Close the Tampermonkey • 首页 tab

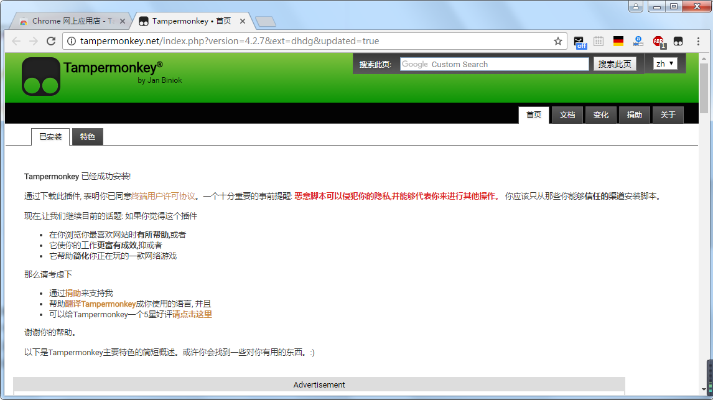pos(243,21)
